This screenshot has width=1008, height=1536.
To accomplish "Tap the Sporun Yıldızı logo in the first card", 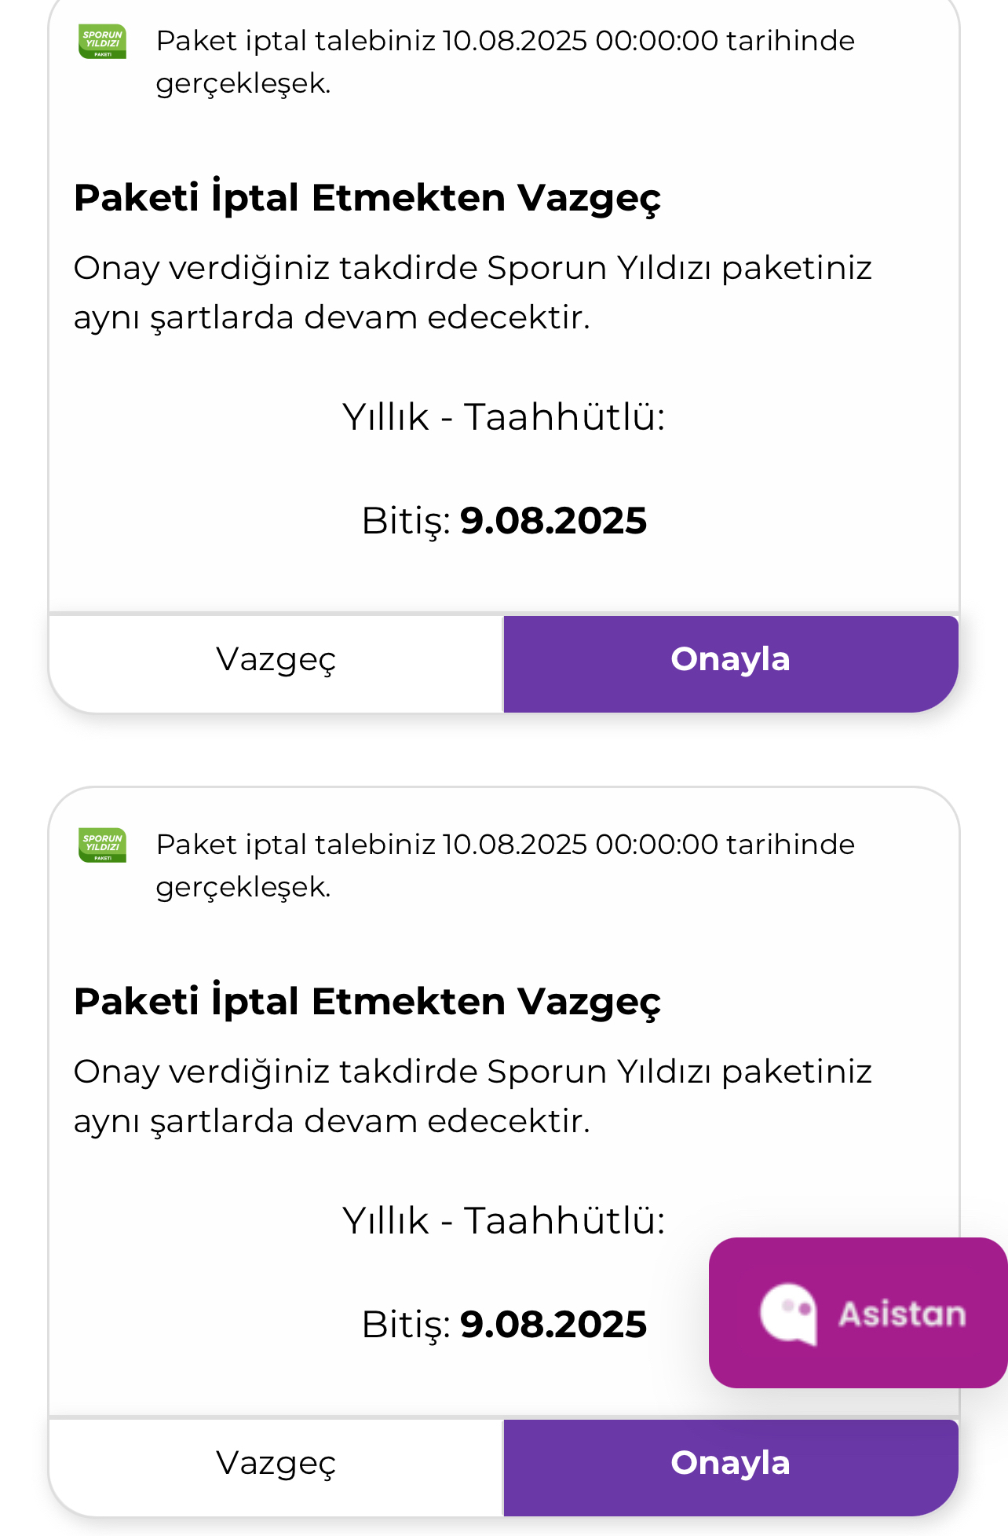I will (x=102, y=41).
